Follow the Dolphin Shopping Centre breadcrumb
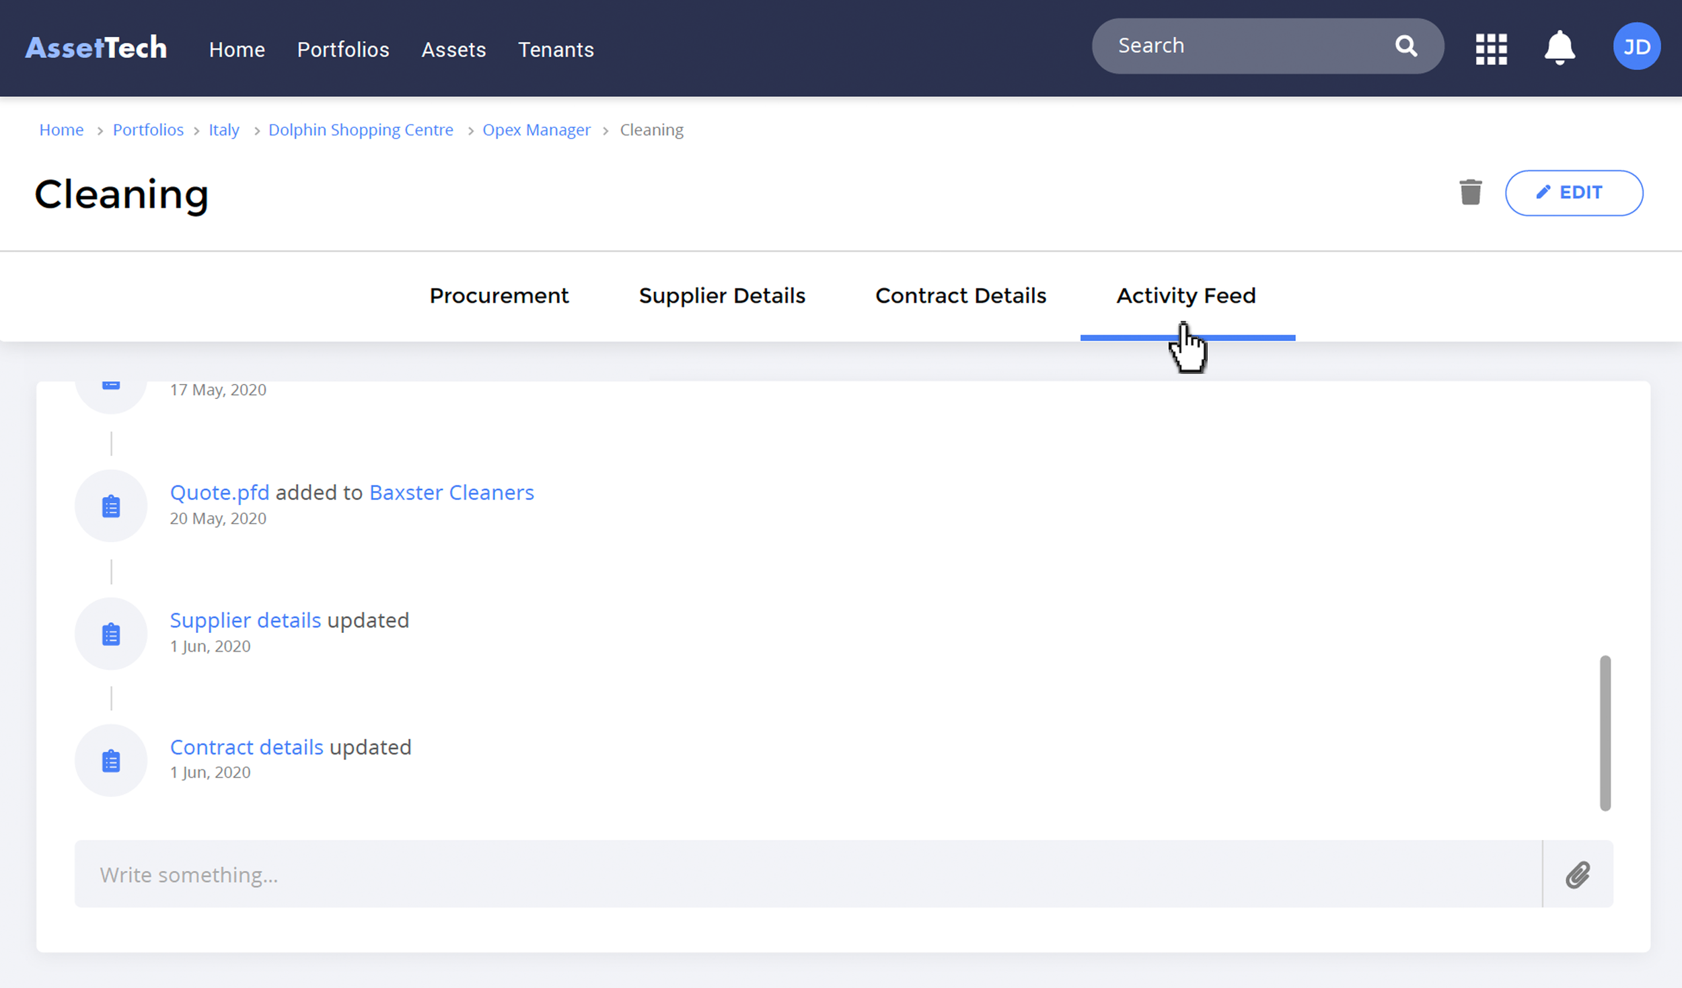This screenshot has width=1682, height=988. tap(361, 130)
